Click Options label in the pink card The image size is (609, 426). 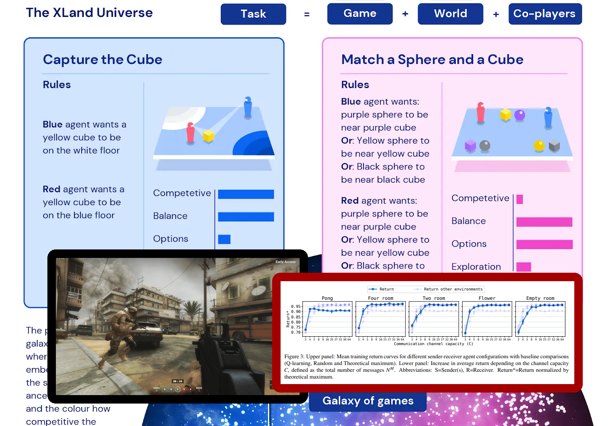469,244
